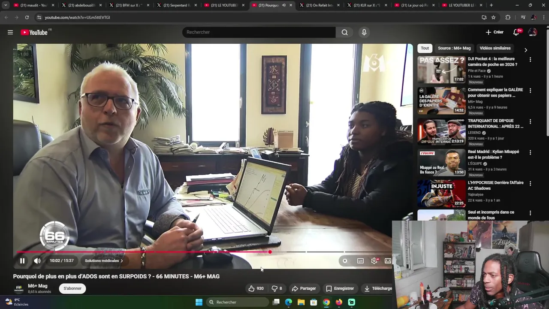Screen dimensions: 549x309
Task: Open options for 'TRAFIQUANT DE DR*GUE' video
Action: 530,121
